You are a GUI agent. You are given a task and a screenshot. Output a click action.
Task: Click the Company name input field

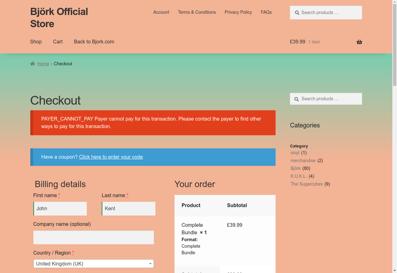point(94,237)
